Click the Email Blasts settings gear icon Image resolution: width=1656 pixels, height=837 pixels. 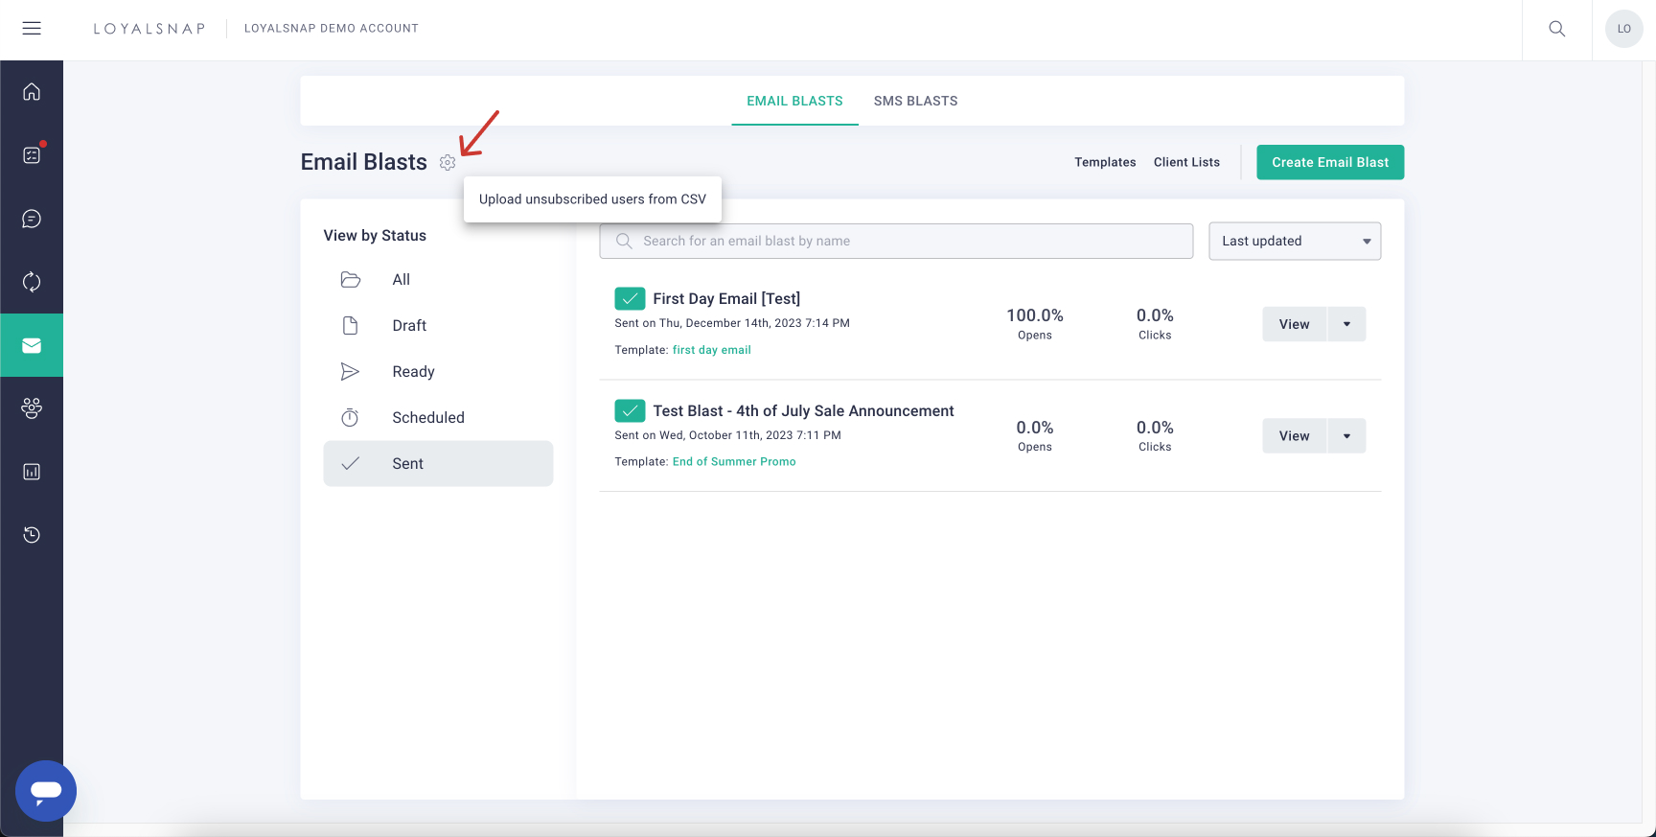pos(448,163)
